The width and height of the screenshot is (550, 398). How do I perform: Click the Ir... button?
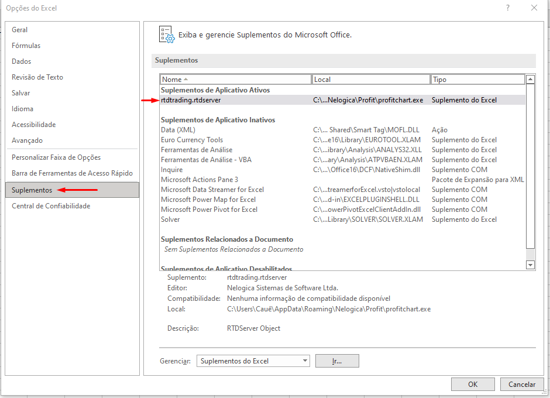tap(337, 361)
